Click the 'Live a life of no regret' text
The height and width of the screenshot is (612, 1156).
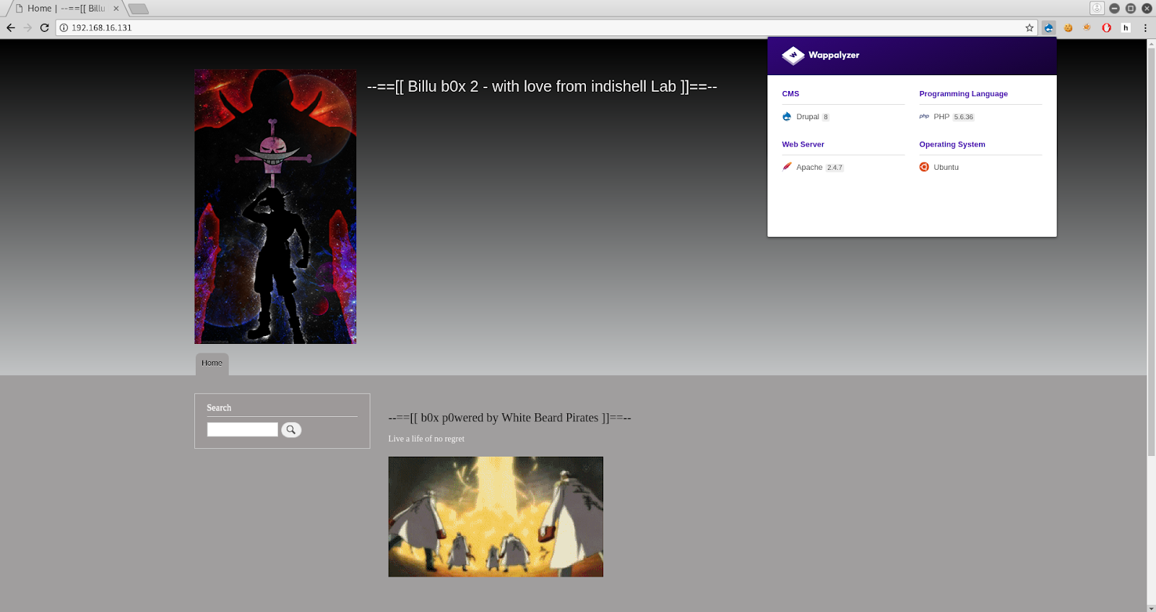426,439
